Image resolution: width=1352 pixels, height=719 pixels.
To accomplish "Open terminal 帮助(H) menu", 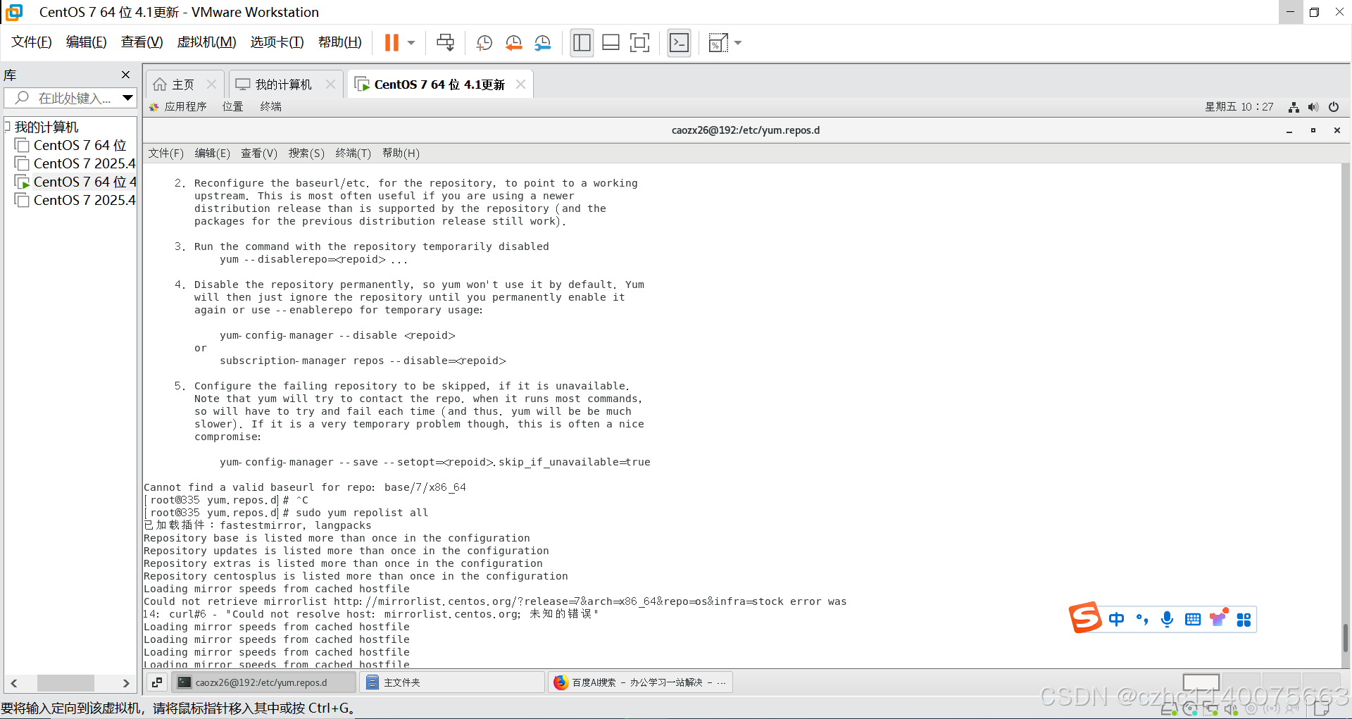I will click(x=401, y=153).
